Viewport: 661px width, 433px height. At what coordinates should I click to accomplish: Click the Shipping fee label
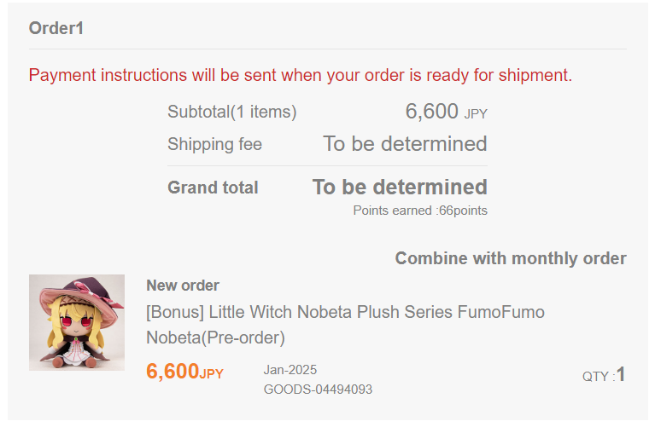[x=214, y=144]
